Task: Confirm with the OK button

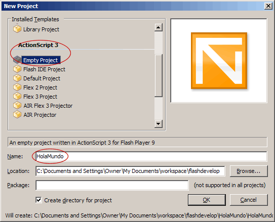Action: pos(207,200)
